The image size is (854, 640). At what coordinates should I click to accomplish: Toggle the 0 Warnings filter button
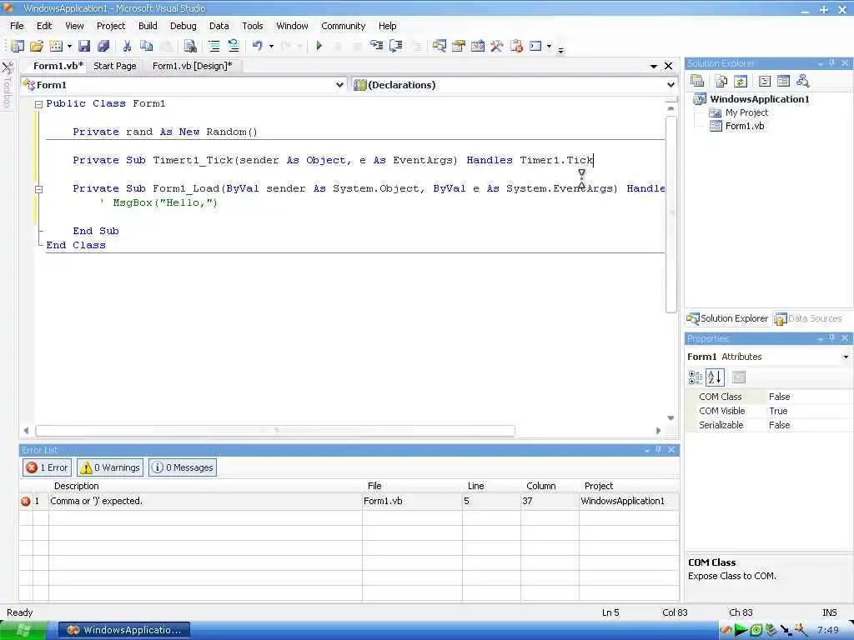click(110, 467)
